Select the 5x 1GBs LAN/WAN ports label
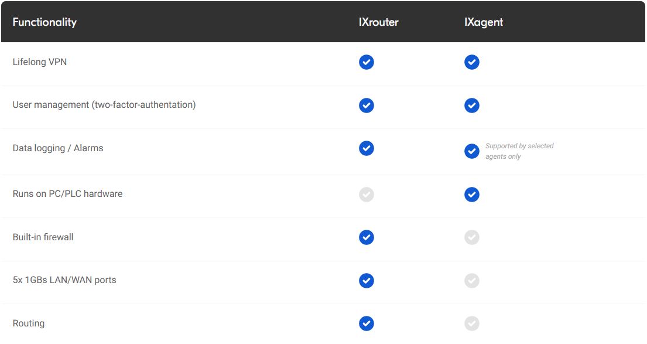 point(64,280)
